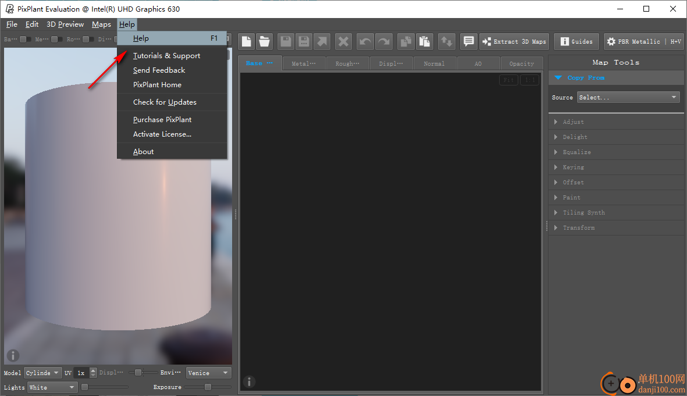
Task: Expand the Transform tool section
Action: [616, 228]
